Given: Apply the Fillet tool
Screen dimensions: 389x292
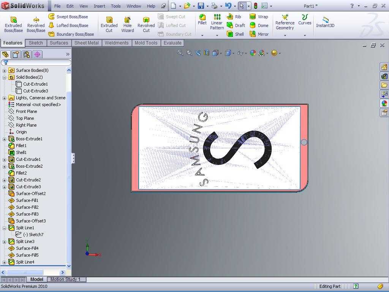Looking at the screenshot, I should tap(202, 19).
